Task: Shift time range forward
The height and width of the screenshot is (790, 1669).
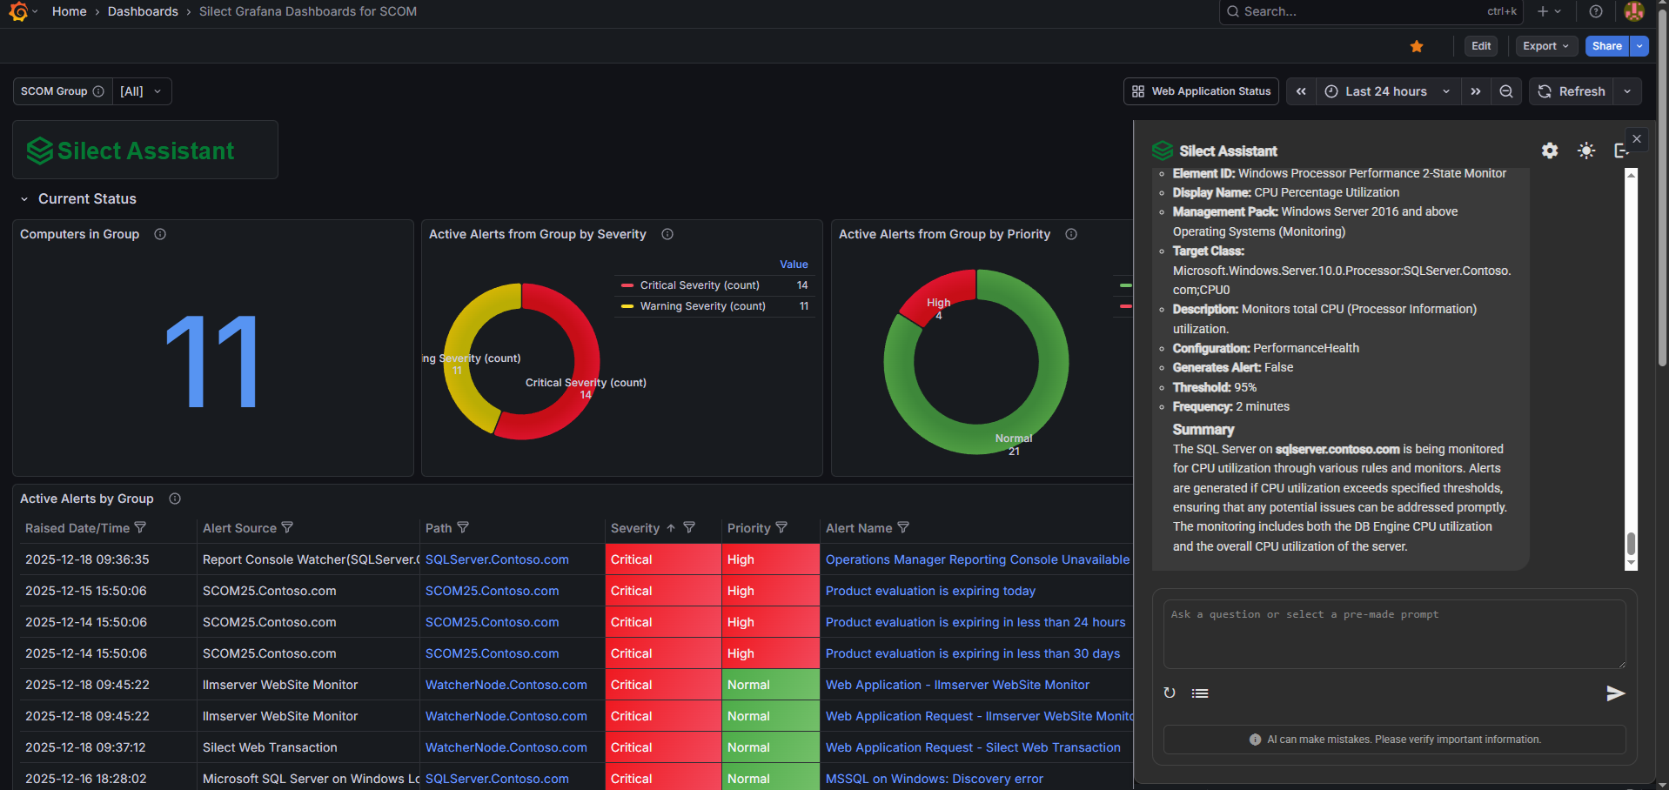Action: coord(1476,91)
